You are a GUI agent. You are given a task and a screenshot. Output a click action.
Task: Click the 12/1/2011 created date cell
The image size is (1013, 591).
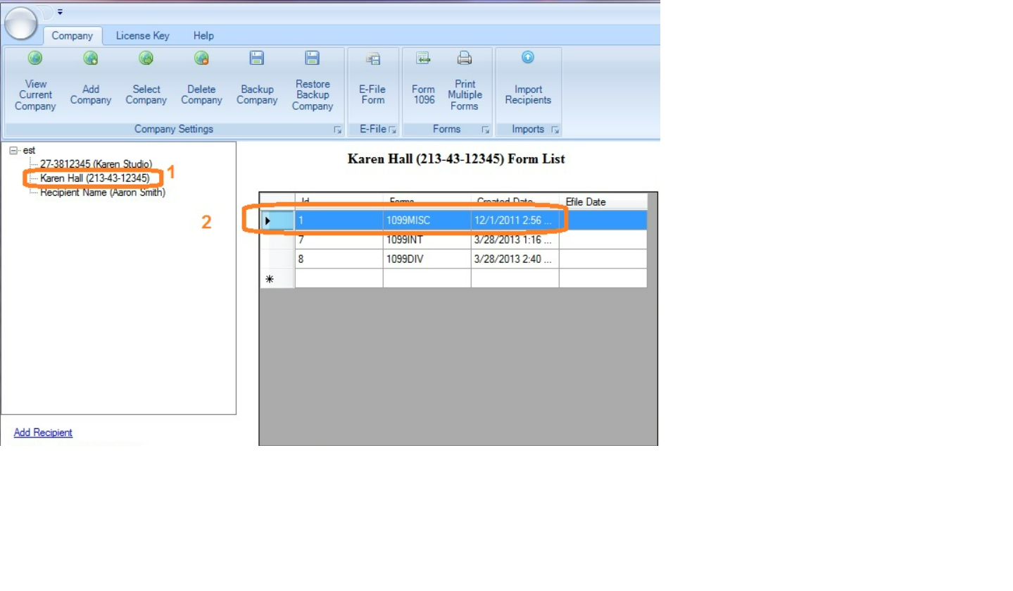tap(515, 220)
